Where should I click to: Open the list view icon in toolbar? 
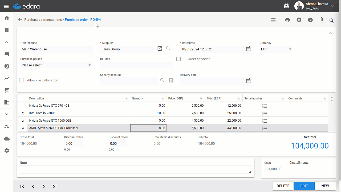273,20
